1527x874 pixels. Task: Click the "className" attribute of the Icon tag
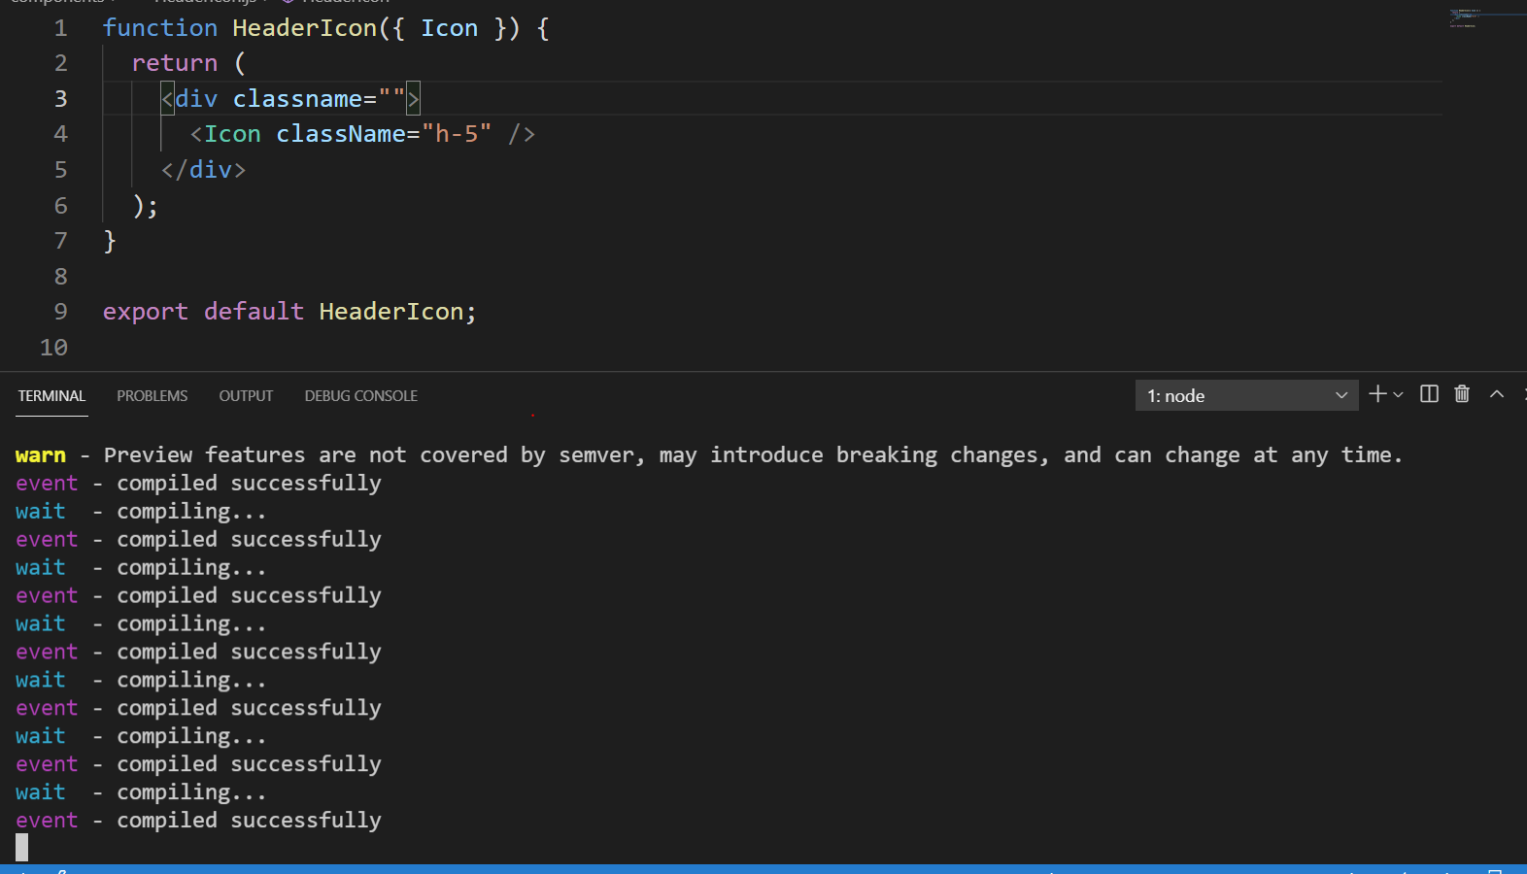[x=341, y=134]
